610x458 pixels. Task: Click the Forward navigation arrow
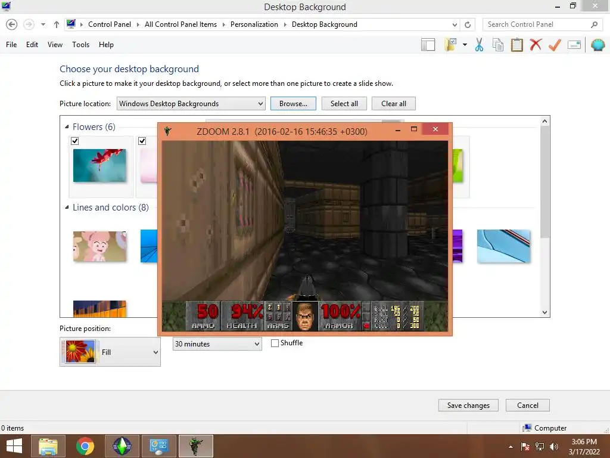29,24
